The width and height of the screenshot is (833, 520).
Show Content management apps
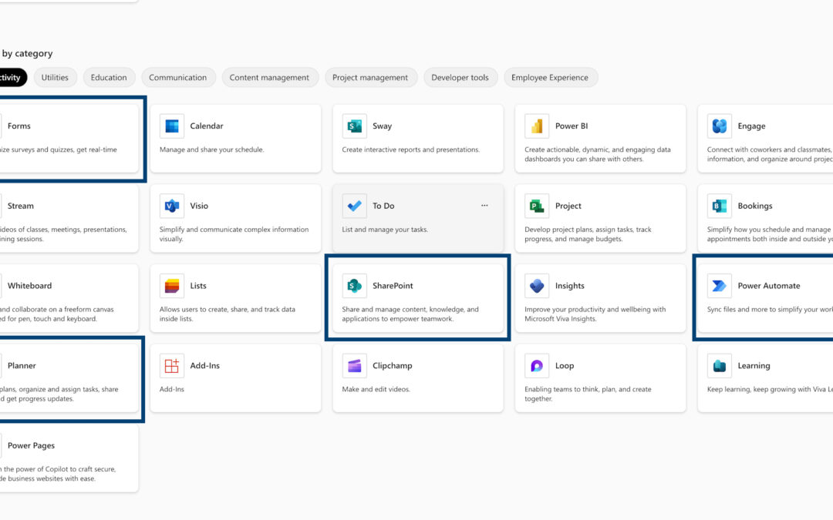tap(269, 78)
